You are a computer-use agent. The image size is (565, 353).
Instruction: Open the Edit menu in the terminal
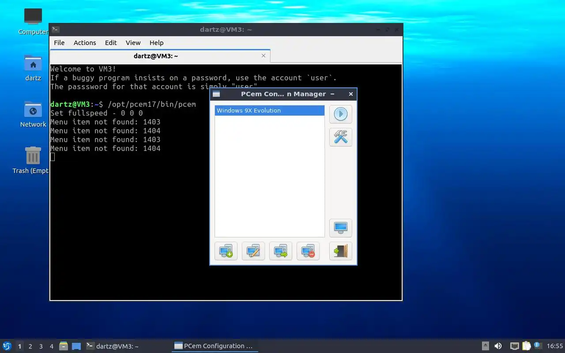pyautogui.click(x=111, y=43)
